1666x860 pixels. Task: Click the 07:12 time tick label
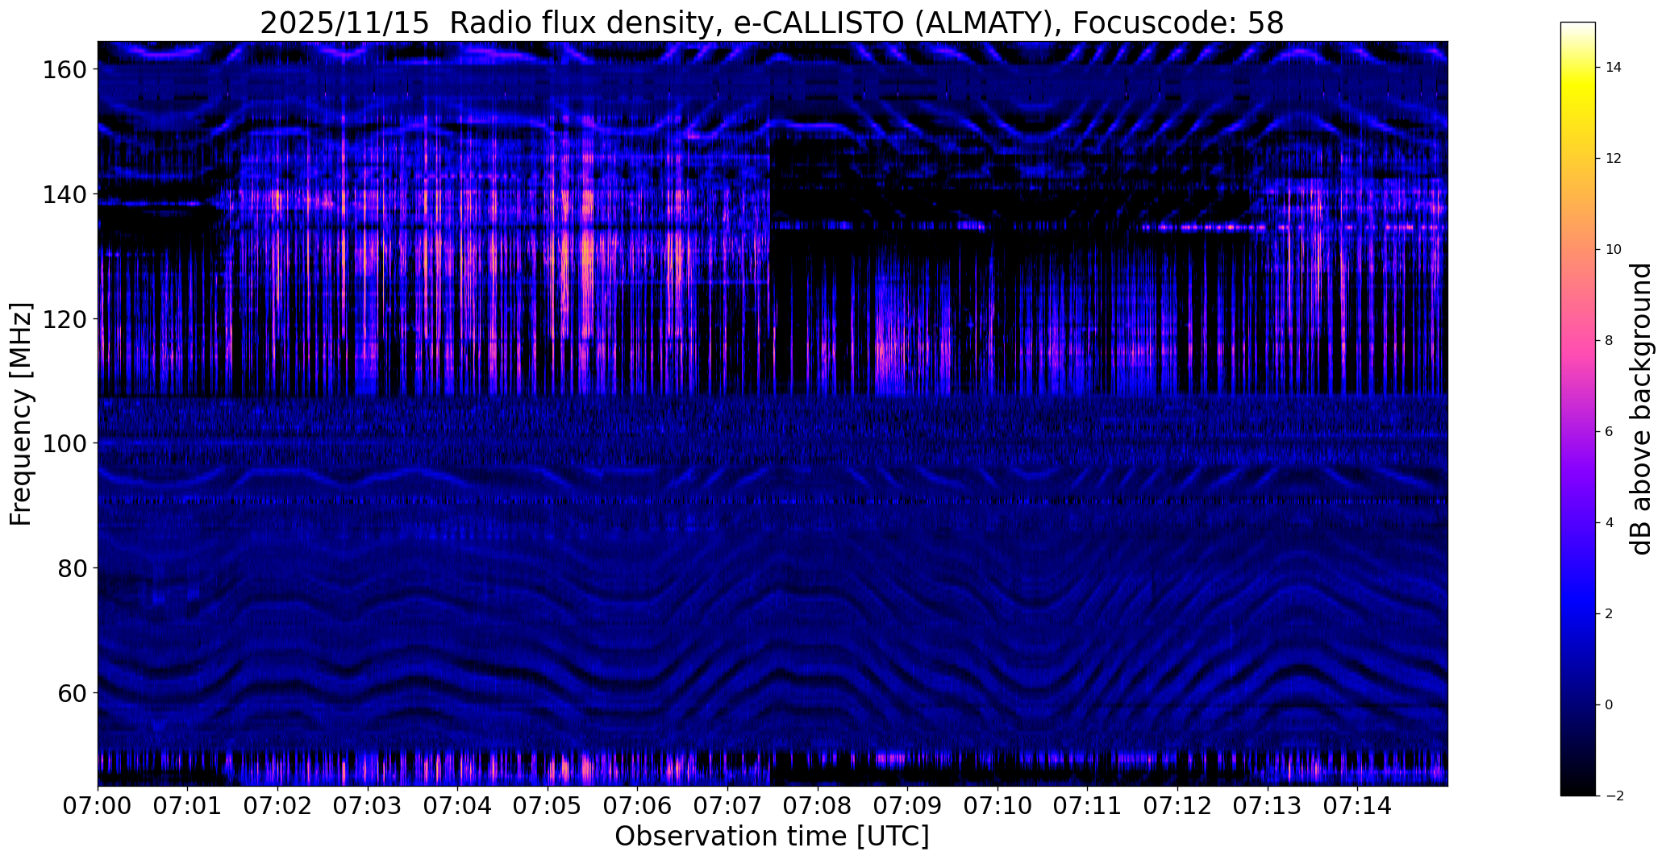pos(1177,805)
